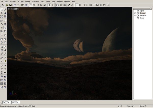The width and height of the screenshot is (153, 108).
Task: Switch to the single viewport layout
Action: (77, 5)
